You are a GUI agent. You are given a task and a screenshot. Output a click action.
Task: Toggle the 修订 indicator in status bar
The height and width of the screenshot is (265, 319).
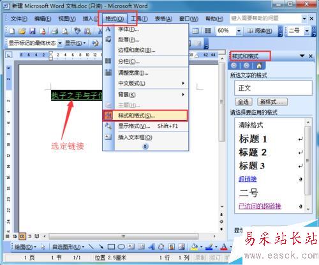215,258
